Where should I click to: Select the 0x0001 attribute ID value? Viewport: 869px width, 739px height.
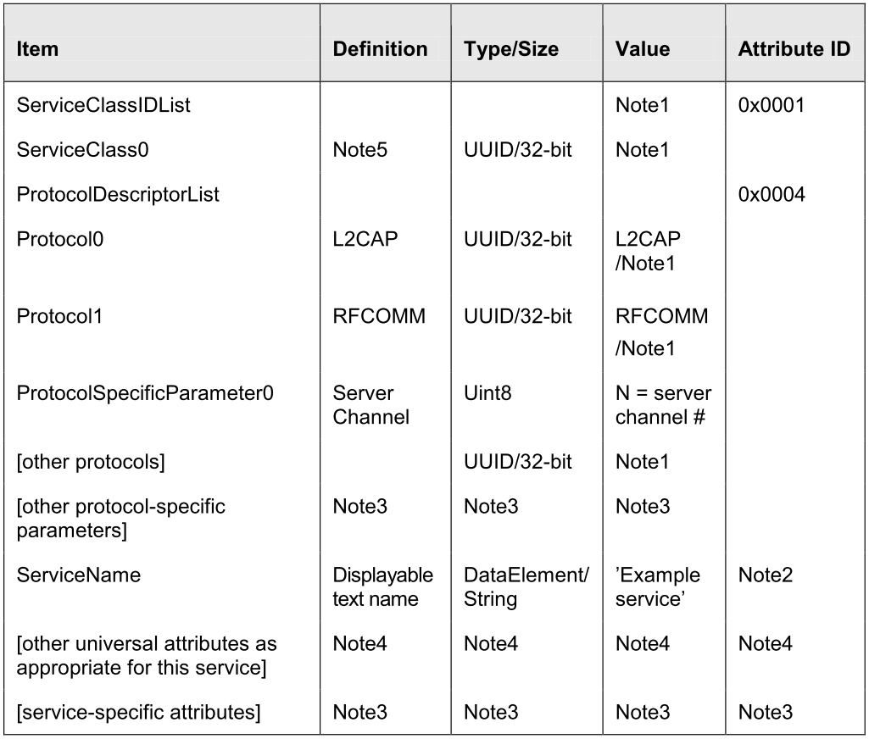(x=771, y=105)
